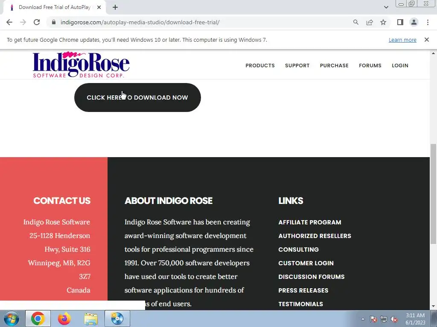Click the CLICK HERE TO DOWNLOAD NOW button
Image resolution: width=437 pixels, height=327 pixels.
coord(137,98)
